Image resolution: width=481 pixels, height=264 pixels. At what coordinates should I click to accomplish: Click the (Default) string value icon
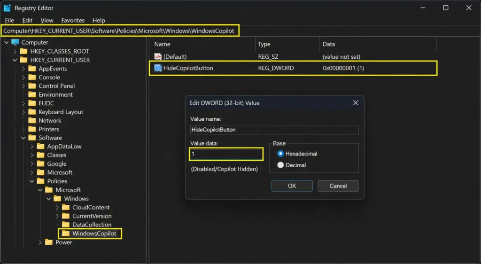tap(158, 56)
